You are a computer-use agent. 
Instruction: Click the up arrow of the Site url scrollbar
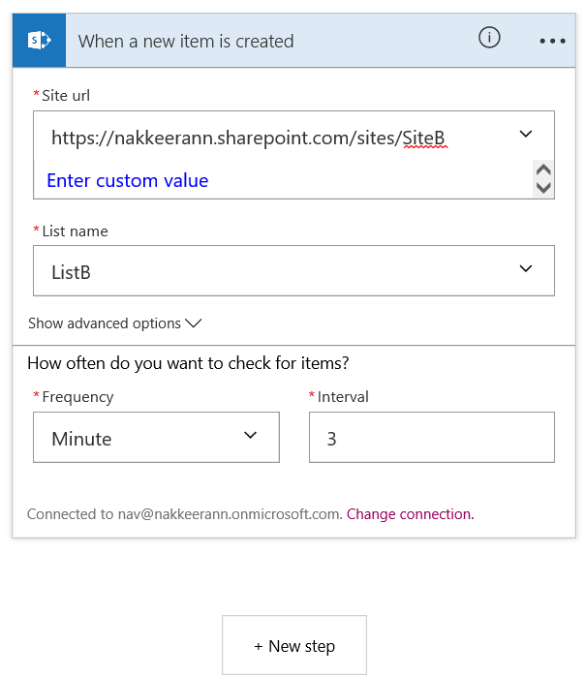pyautogui.click(x=543, y=171)
